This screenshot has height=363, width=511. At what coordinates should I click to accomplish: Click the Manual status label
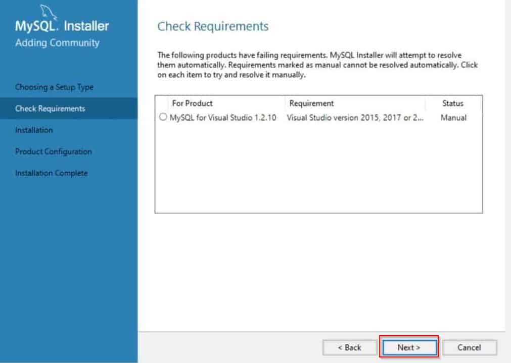[454, 118]
